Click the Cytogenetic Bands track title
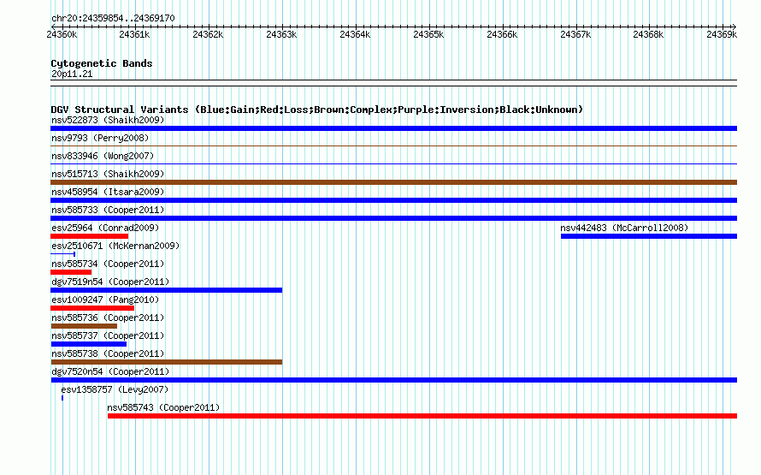The width and height of the screenshot is (761, 475). click(102, 63)
